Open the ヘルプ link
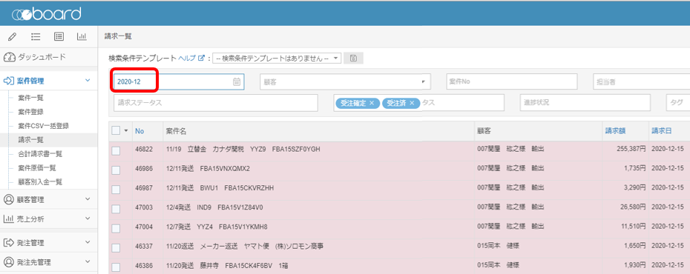The image size is (690, 274). coord(187,58)
